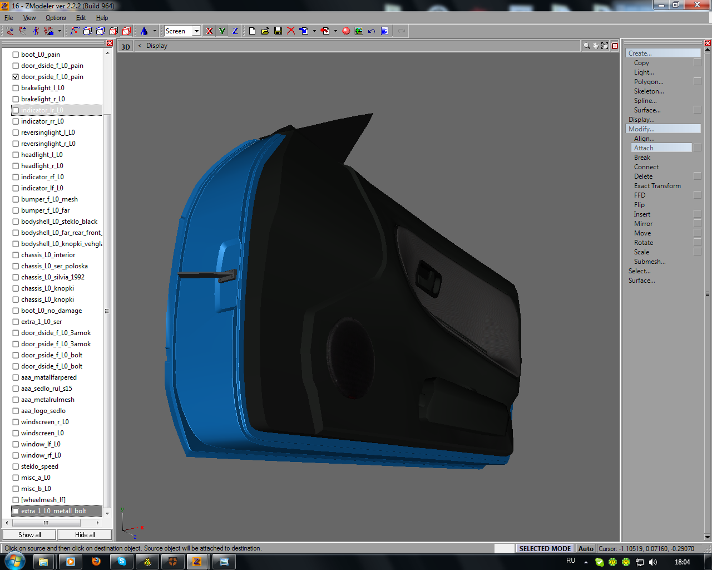Expand the Submesh... tool group
This screenshot has width=712, height=570.
point(649,262)
